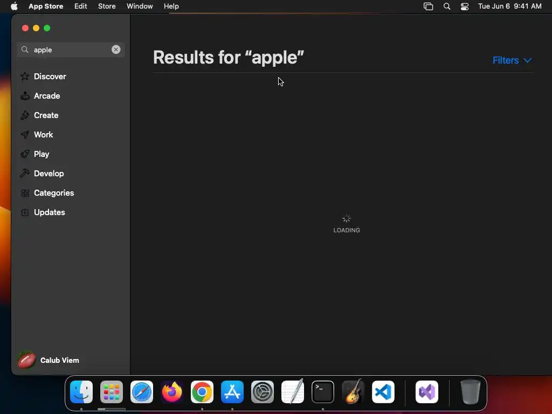Open the Help menu
The width and height of the screenshot is (552, 414).
171,6
